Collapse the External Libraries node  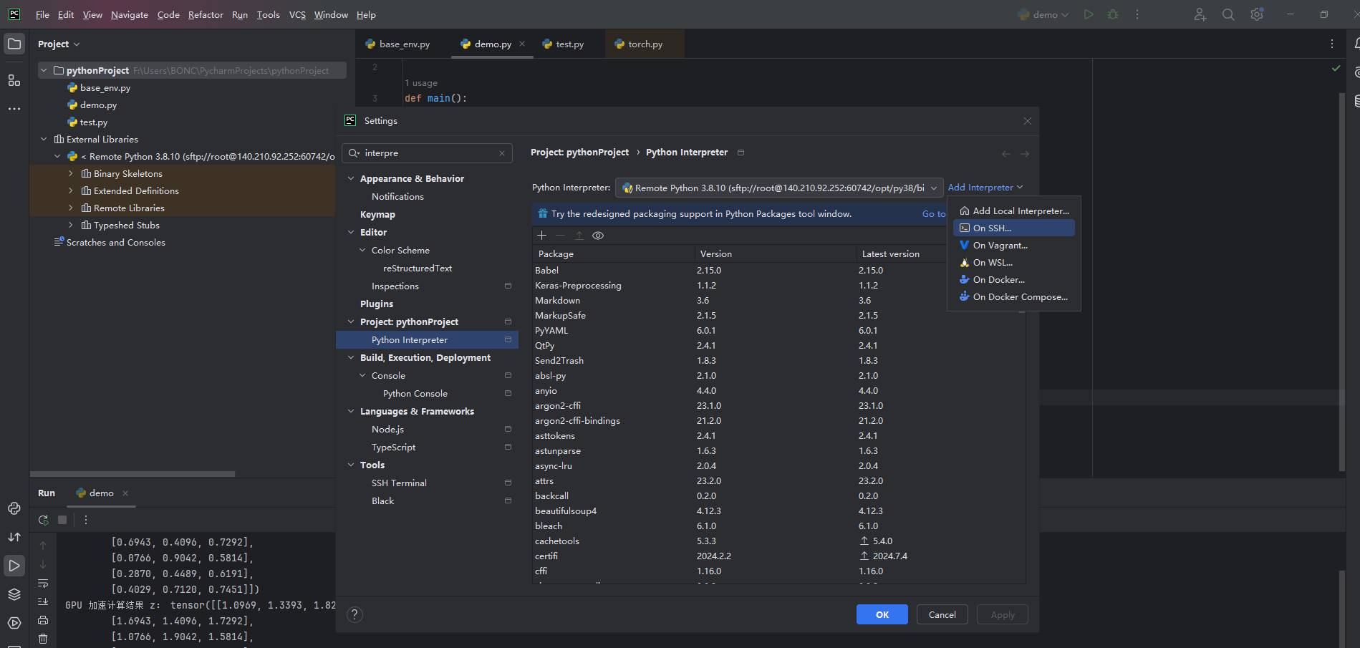[44, 139]
